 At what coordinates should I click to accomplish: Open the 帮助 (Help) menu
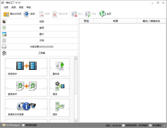point(29,7)
